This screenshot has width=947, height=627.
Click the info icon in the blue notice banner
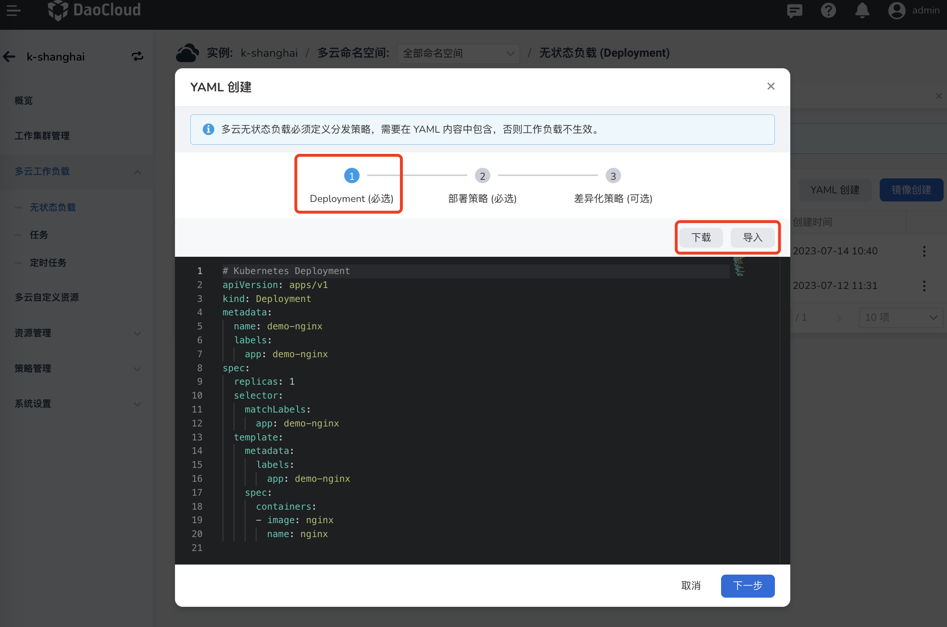[x=208, y=129]
